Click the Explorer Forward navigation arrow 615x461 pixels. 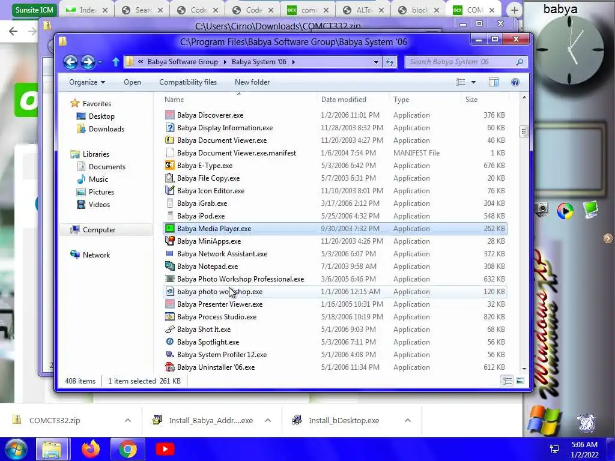[88, 62]
